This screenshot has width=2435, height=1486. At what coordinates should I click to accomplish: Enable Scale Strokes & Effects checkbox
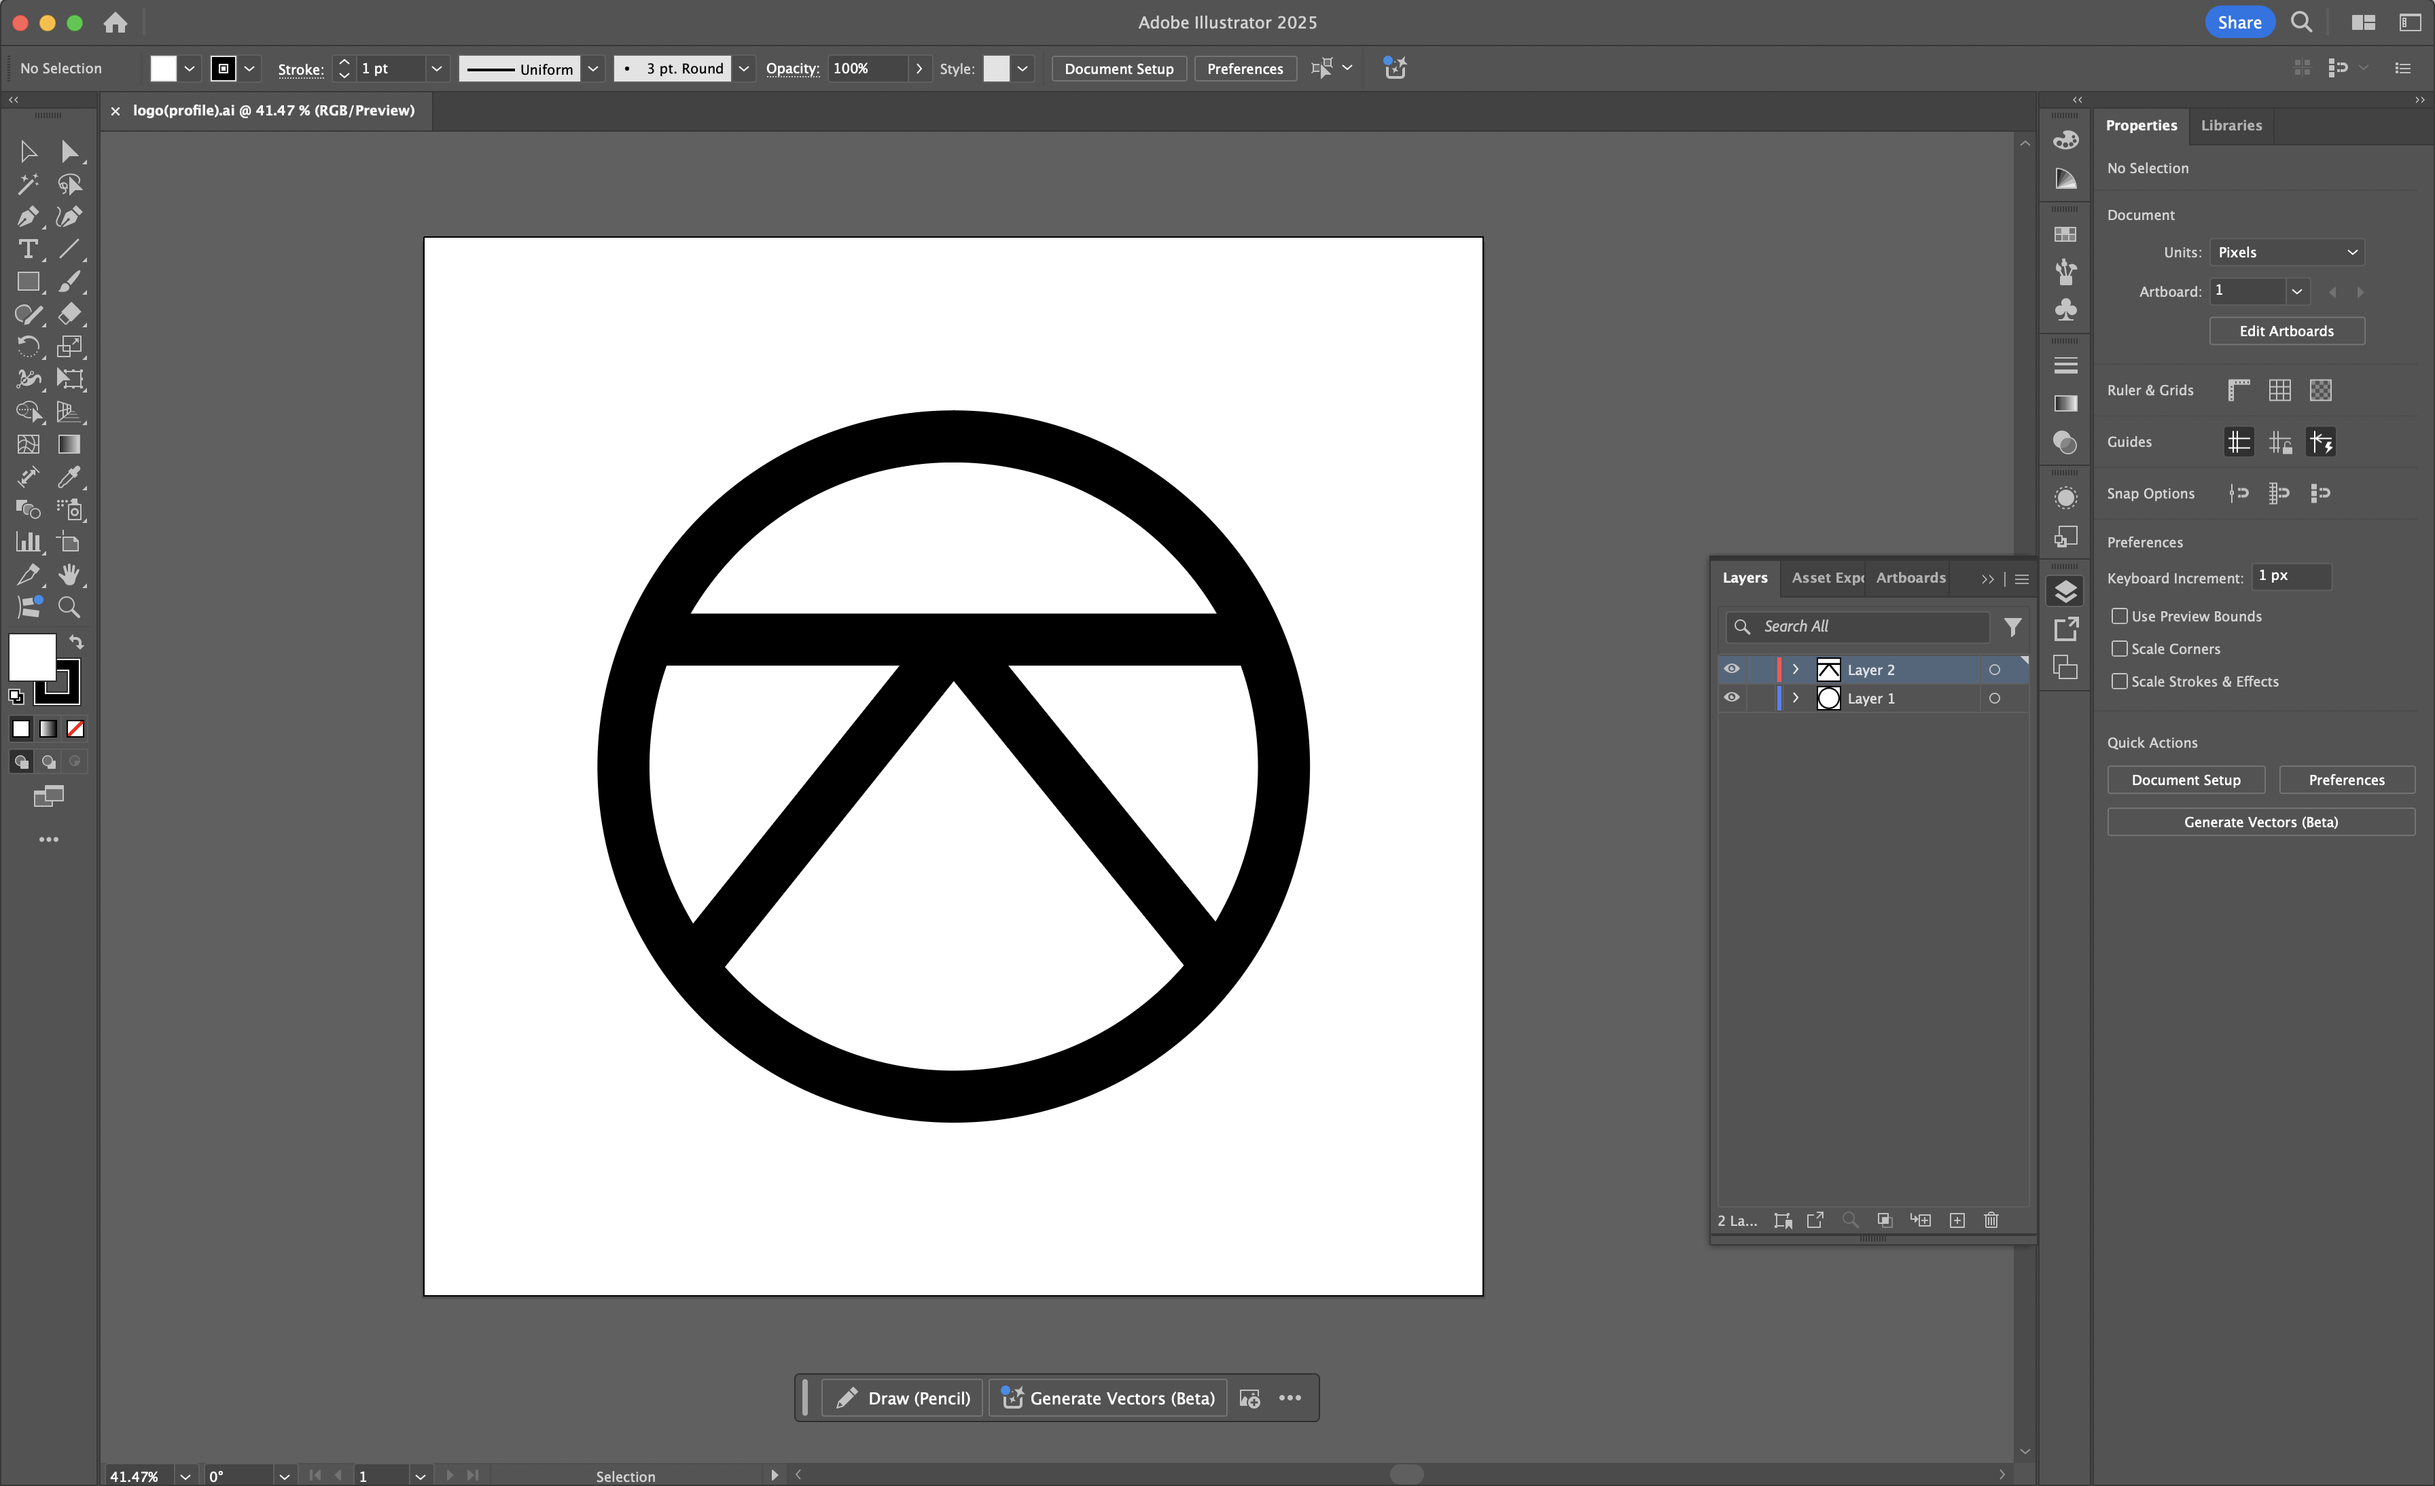[2119, 681]
